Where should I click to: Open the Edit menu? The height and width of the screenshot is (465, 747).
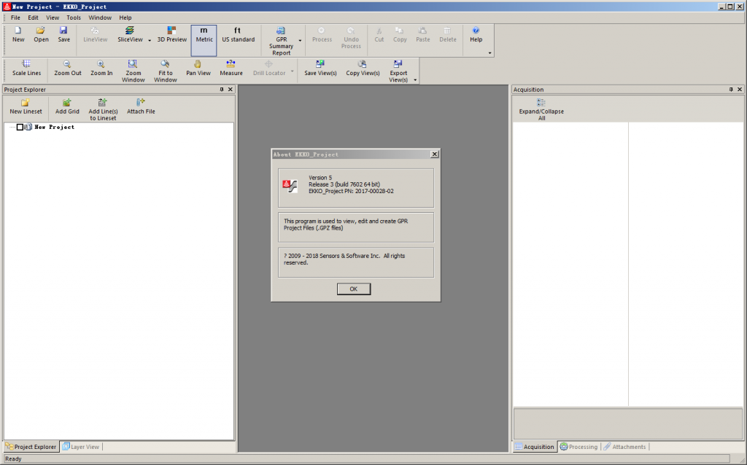(33, 17)
